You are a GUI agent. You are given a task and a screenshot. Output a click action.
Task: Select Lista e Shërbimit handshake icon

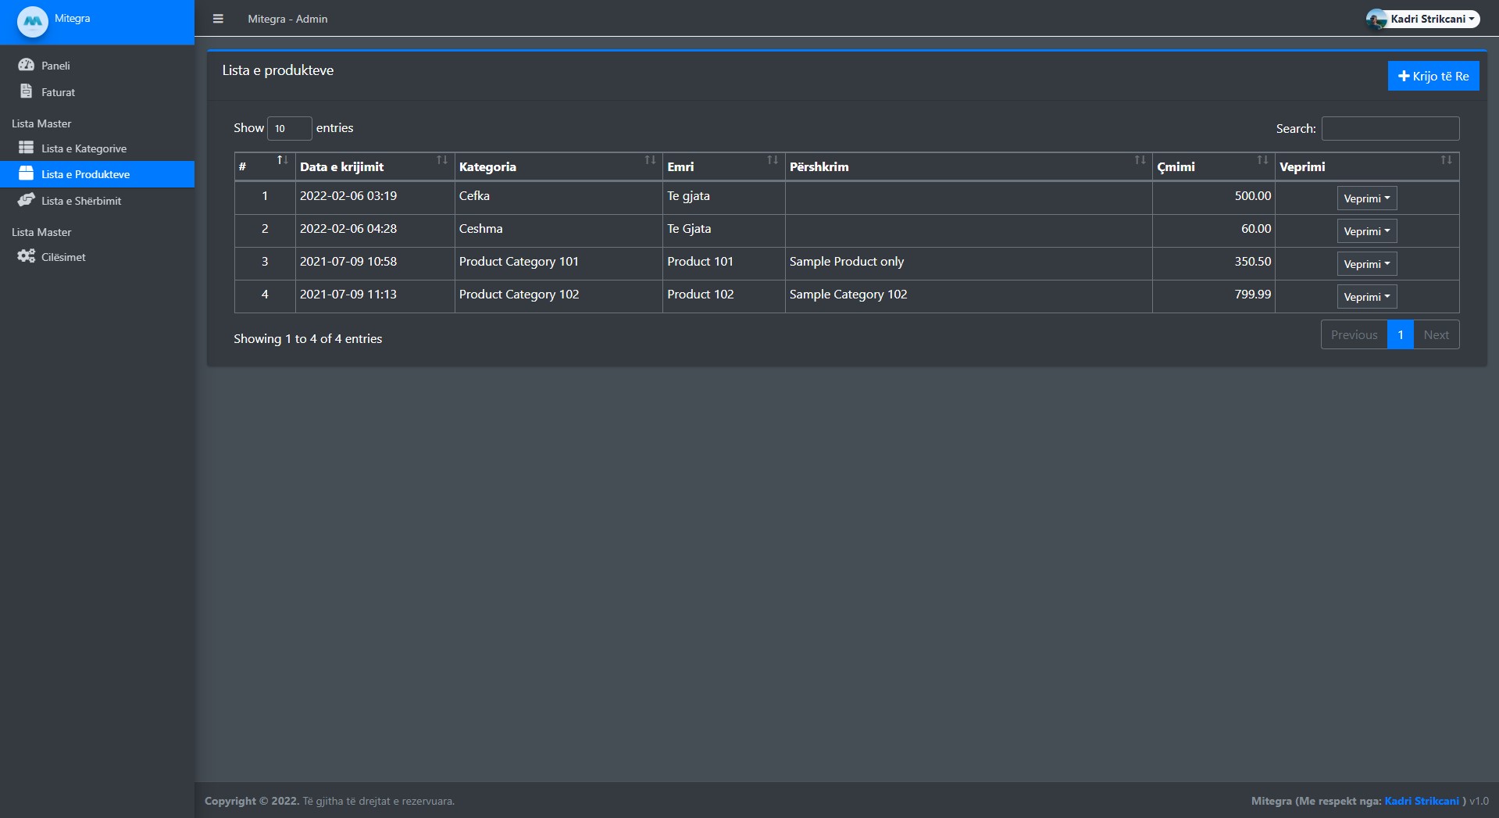26,200
